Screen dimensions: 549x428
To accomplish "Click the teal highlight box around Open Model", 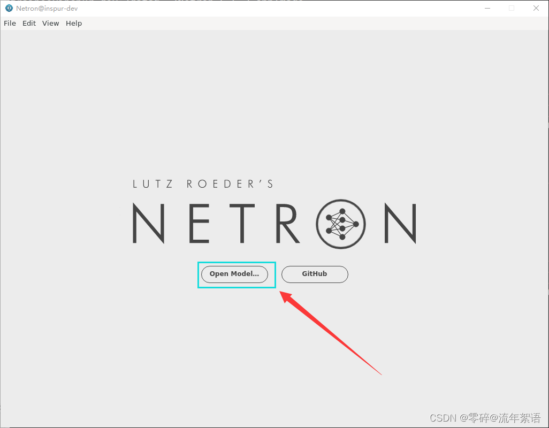I will pos(237,262).
